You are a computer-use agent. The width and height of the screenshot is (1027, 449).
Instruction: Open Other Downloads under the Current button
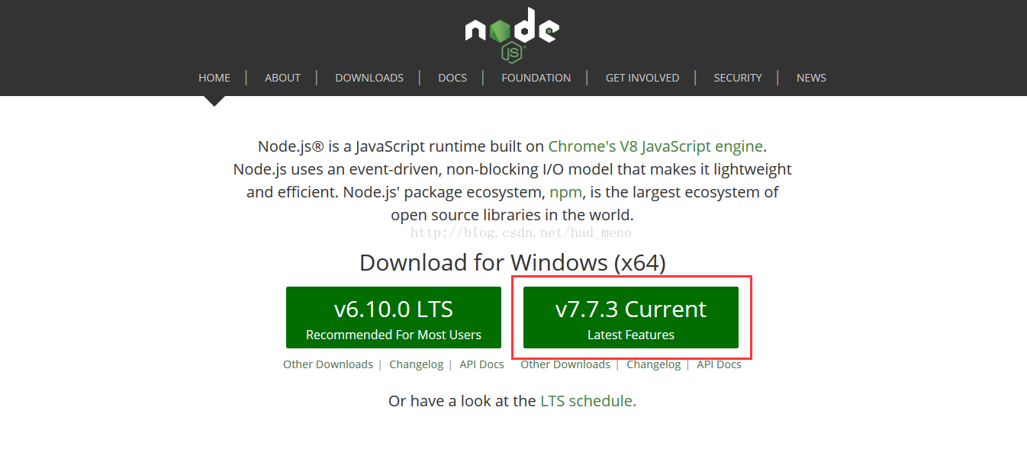(x=565, y=364)
